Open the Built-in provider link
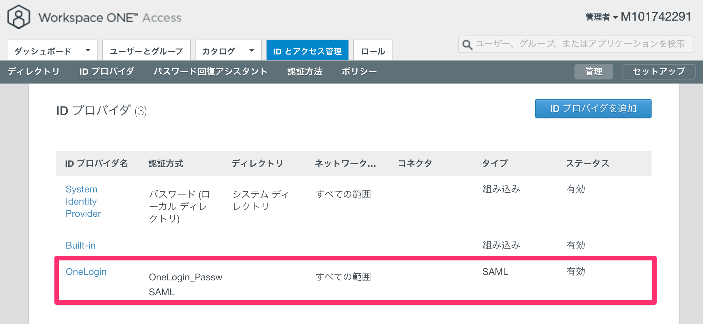The image size is (703, 324). (x=81, y=245)
